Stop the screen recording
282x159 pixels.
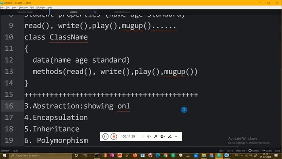pyautogui.click(x=114, y=136)
